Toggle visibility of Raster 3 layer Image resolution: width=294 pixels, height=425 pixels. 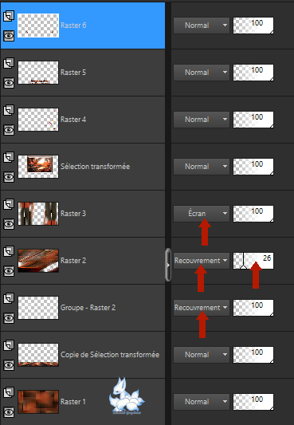(9, 224)
